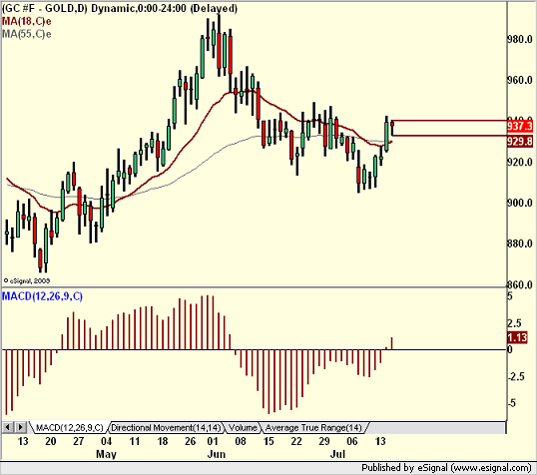Switch to the MACD(12,26,9,C) tab
The width and height of the screenshot is (537, 475).
tap(70, 428)
